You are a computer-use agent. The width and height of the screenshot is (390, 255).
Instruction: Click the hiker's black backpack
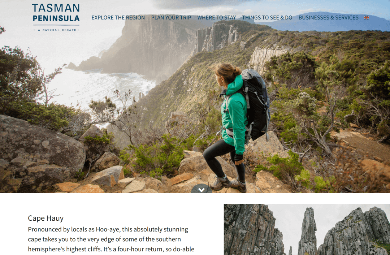coord(256,104)
